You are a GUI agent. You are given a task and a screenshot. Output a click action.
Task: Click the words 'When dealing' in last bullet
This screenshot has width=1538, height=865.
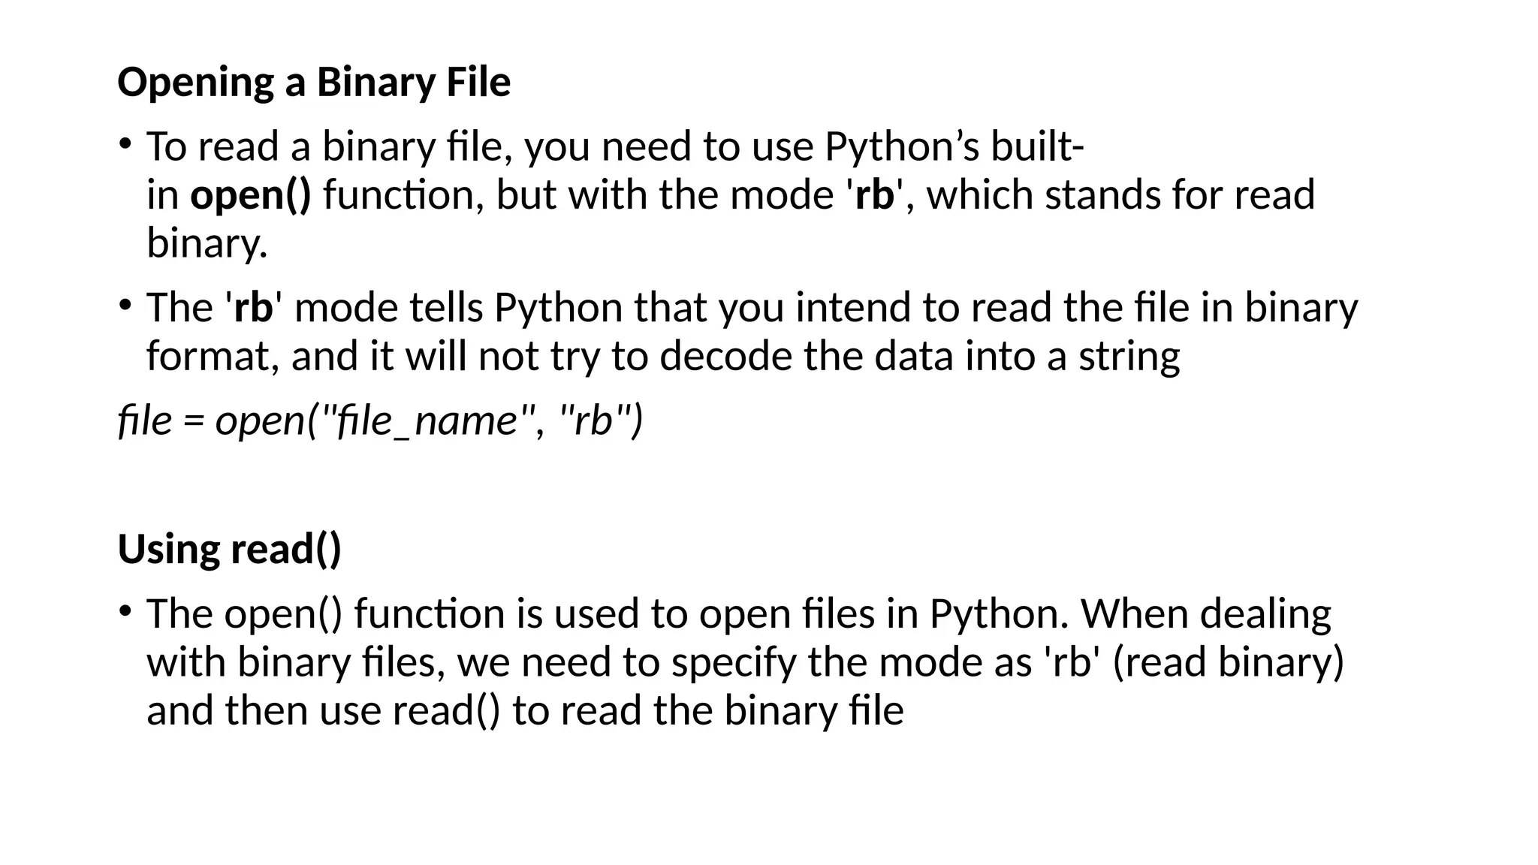(x=1205, y=613)
